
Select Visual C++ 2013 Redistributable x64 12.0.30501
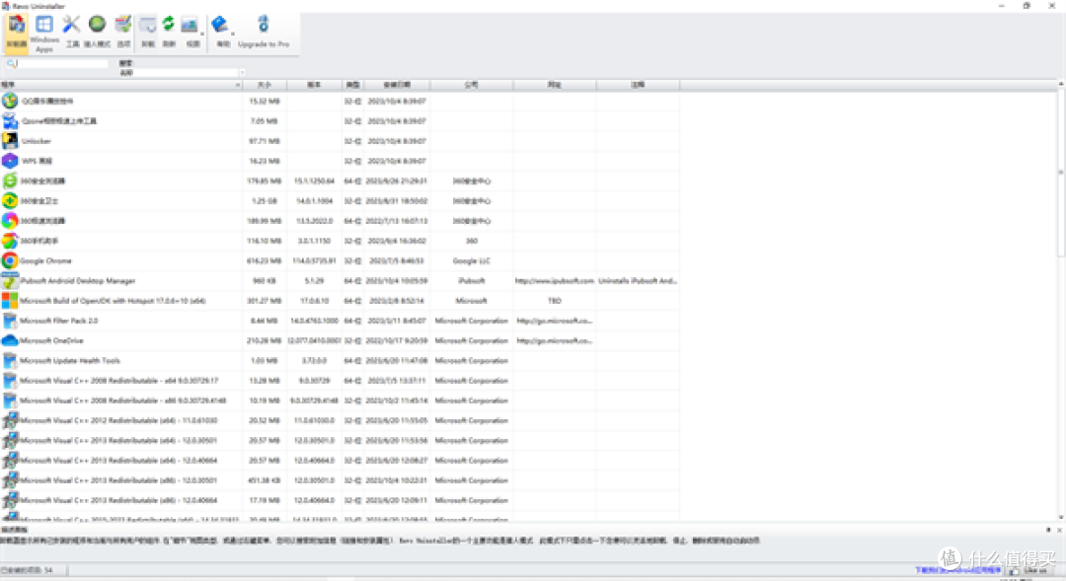click(x=340, y=440)
